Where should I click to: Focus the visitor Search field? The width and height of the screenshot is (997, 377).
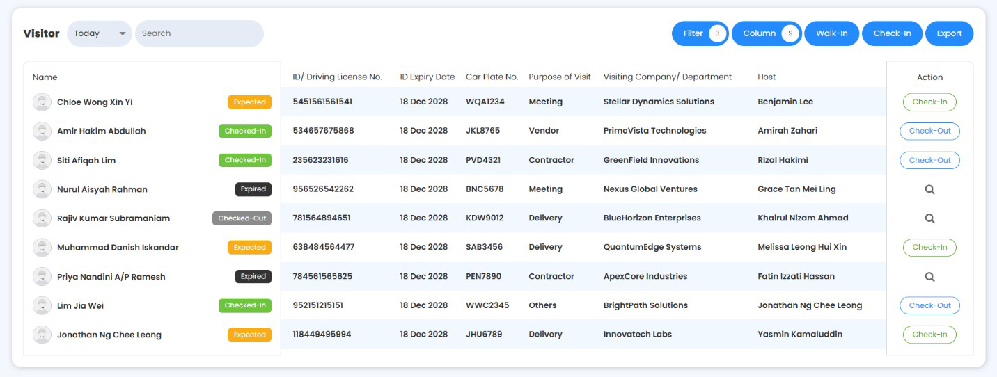[199, 33]
